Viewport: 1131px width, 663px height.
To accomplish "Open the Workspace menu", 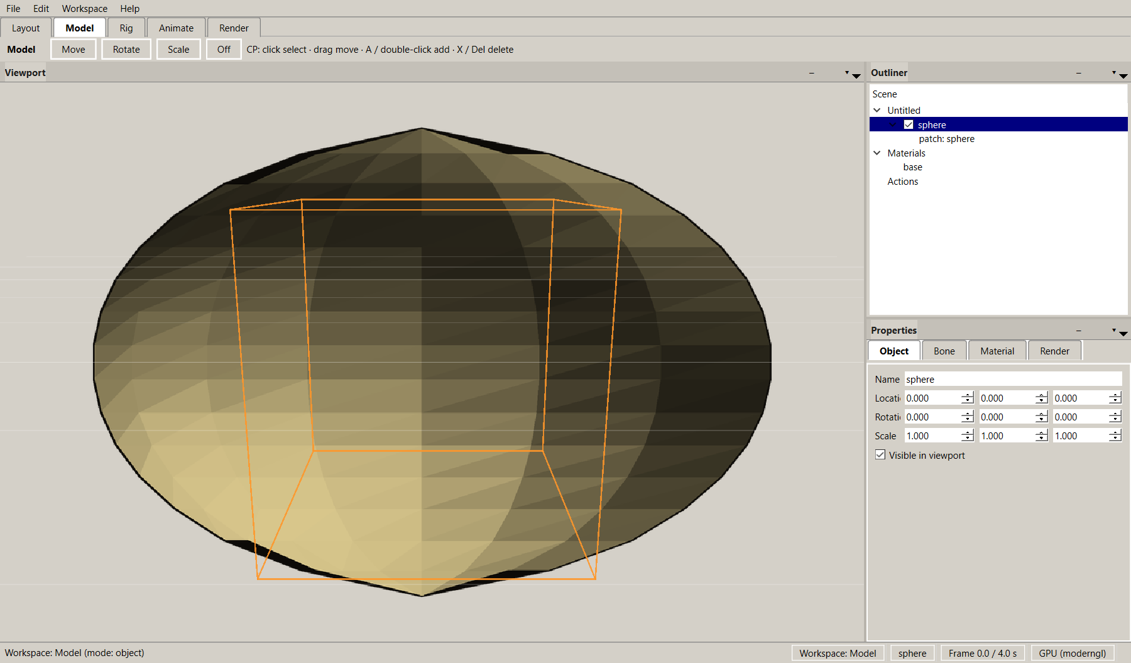I will 84,8.
